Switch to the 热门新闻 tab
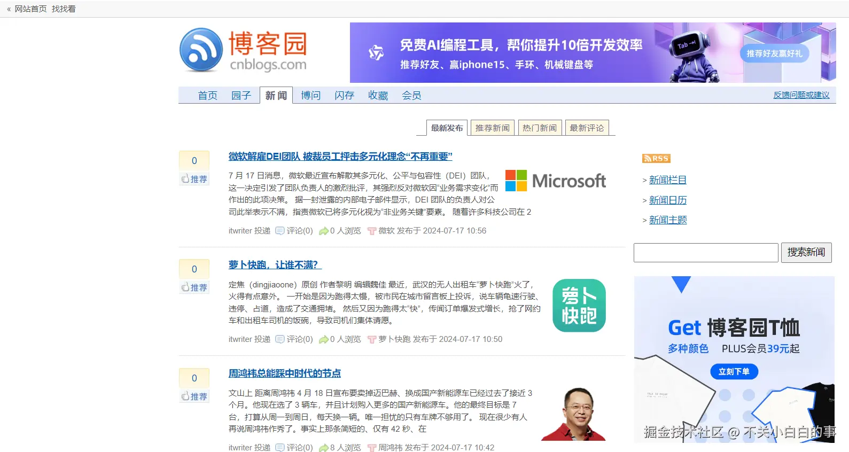849x452 pixels. (x=540, y=128)
